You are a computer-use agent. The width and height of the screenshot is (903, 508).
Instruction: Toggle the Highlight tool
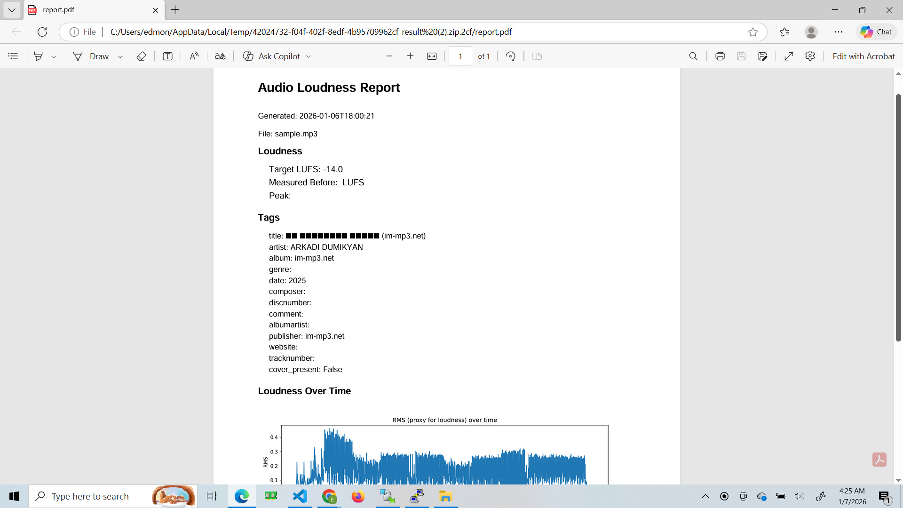(39, 56)
